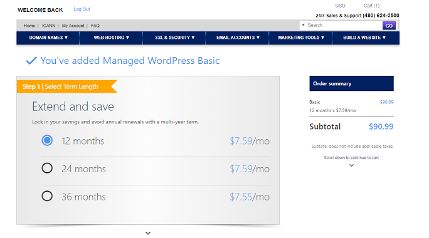Pick the 36 months radio button
Screen dimensions: 429x238
coord(47,196)
